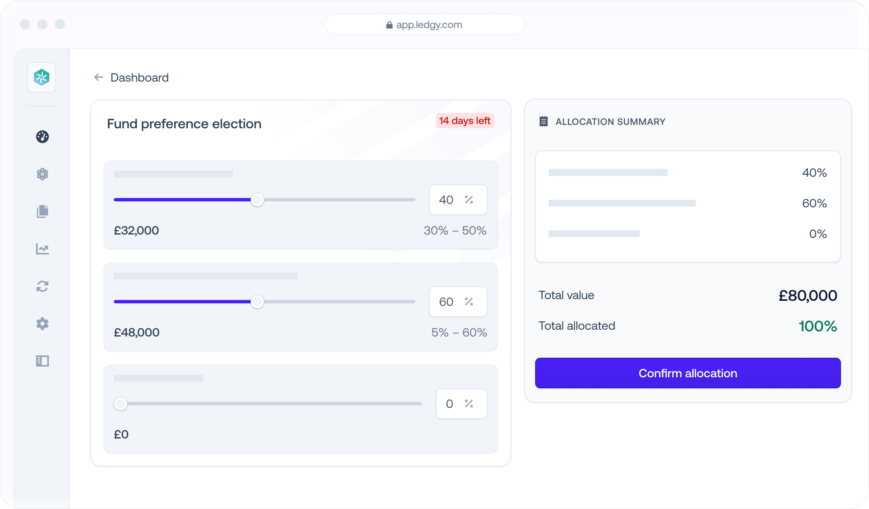Screen dimensions: 869x509
Task: Click the layout panel icon in sidebar
Action: click(x=42, y=361)
